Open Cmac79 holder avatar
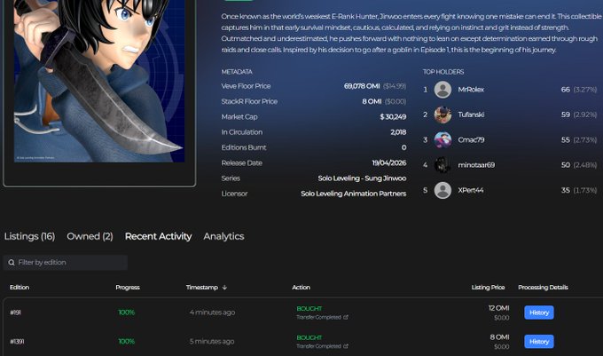603x356 pixels. point(442,140)
